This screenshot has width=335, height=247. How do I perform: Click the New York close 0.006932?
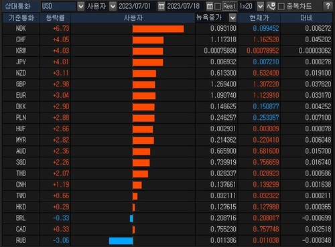click(223, 62)
